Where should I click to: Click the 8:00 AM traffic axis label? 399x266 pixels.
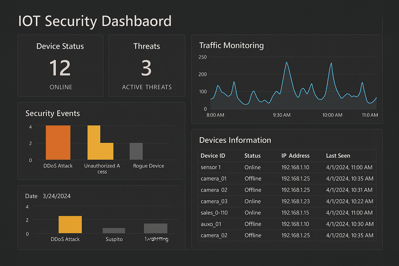point(215,115)
